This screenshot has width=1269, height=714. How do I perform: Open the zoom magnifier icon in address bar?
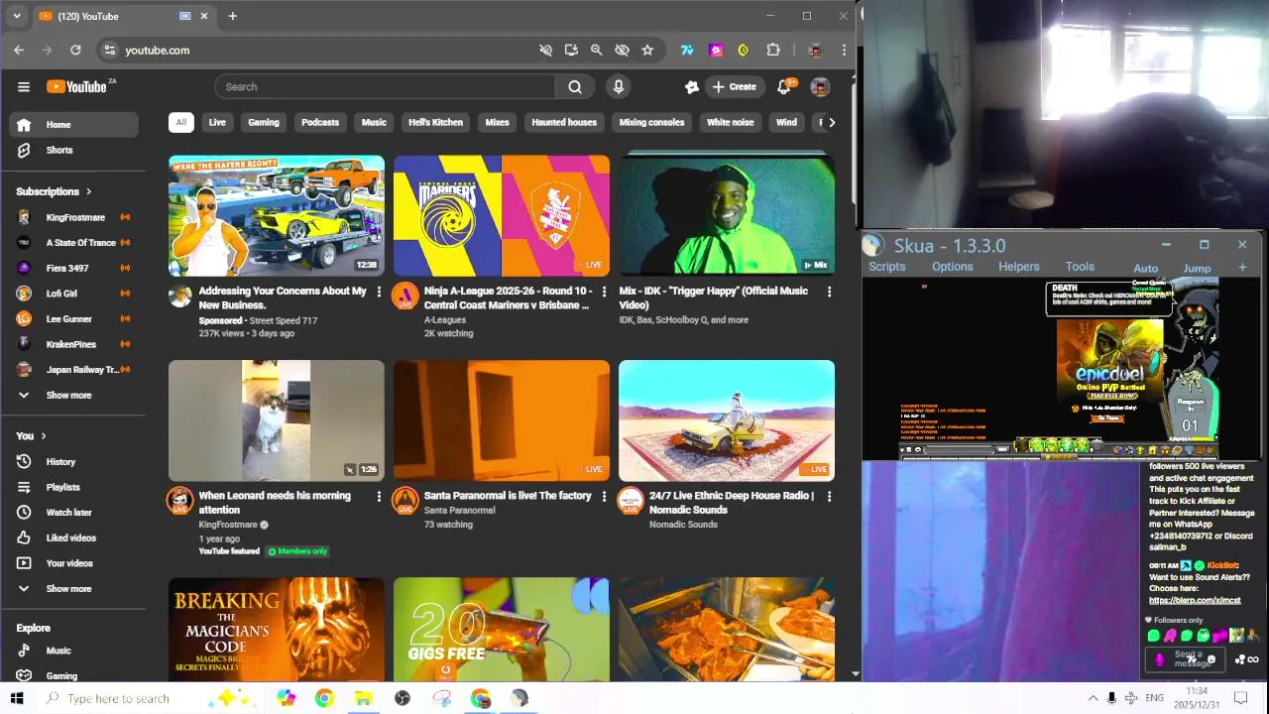[x=596, y=50]
